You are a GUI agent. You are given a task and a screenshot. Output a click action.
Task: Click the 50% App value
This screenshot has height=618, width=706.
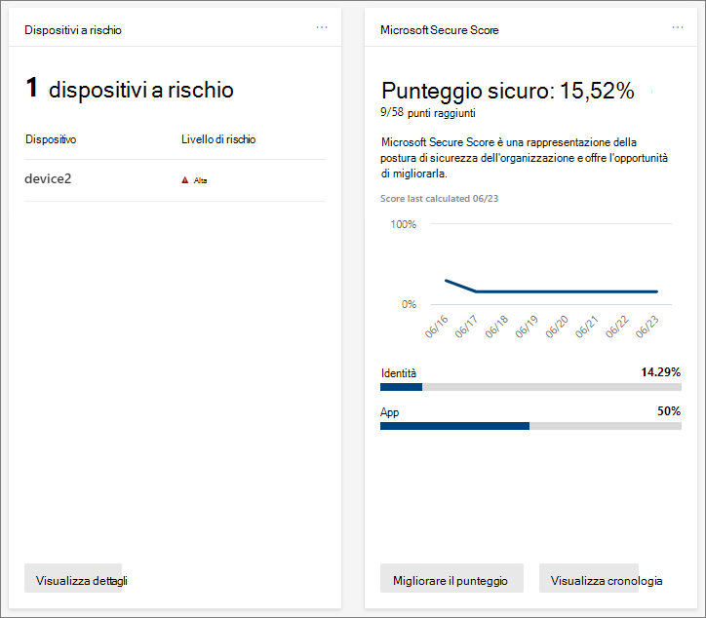(669, 411)
